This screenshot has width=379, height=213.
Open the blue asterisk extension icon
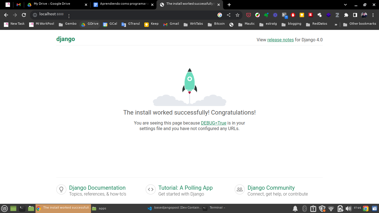pyautogui.click(x=275, y=15)
